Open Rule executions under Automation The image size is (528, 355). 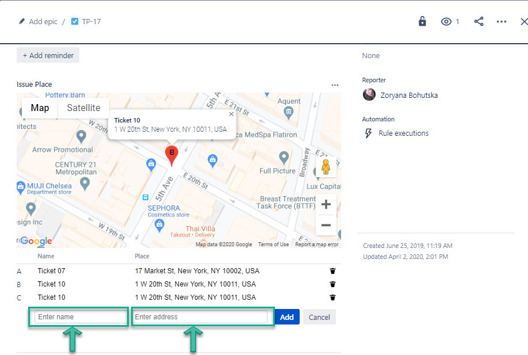[x=403, y=133]
